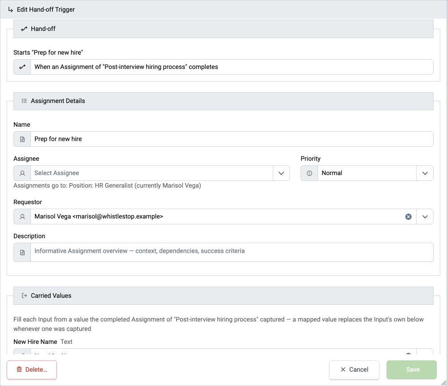Click the Save button

[x=411, y=370]
